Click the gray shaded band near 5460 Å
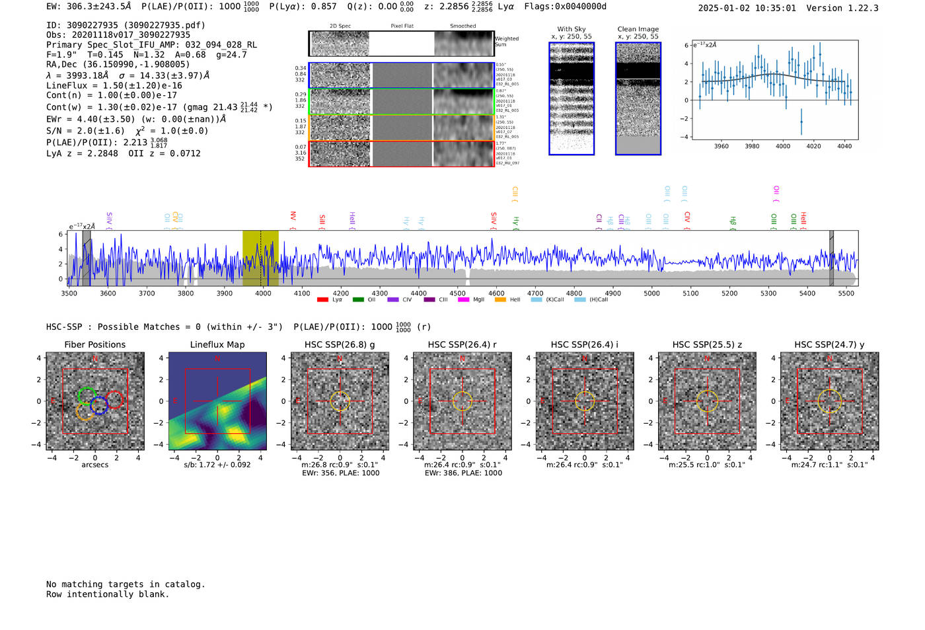 point(831,258)
